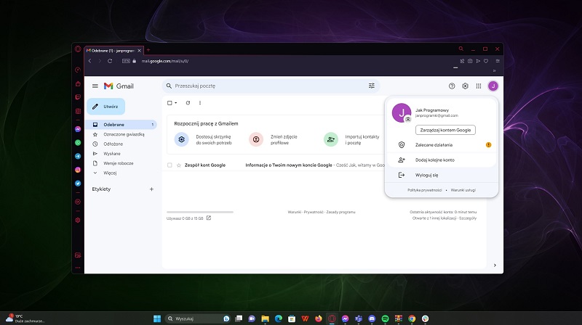This screenshot has width=582, height=325.
Task: Open the Gmail main menu hamburger icon
Action: tap(95, 86)
